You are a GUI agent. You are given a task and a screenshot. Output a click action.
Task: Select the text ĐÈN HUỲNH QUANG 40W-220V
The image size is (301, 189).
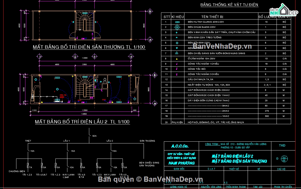pos(206,22)
